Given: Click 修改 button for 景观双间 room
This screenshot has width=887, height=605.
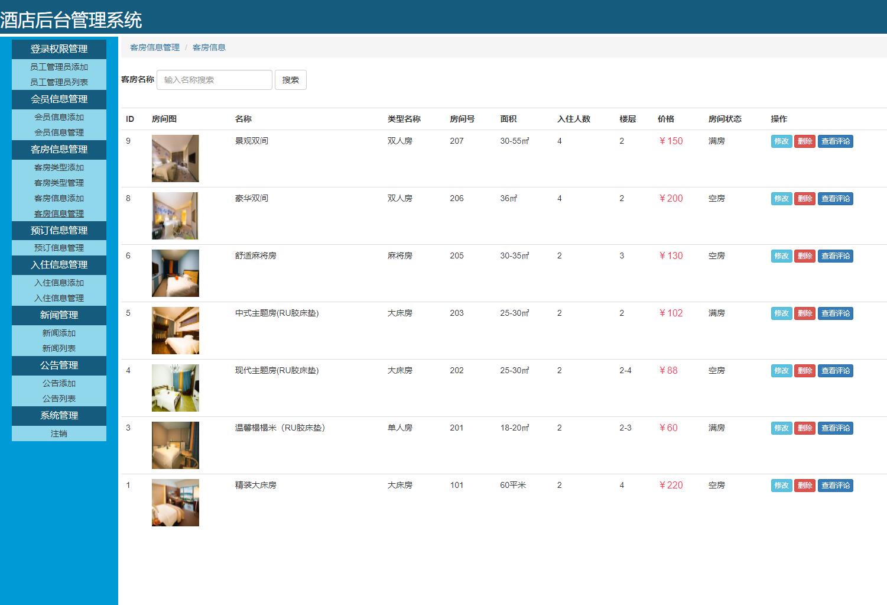Looking at the screenshot, I should (x=781, y=141).
